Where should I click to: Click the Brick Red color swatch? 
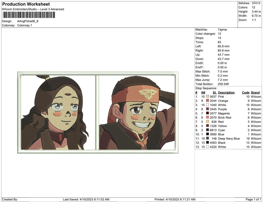(207, 117)
